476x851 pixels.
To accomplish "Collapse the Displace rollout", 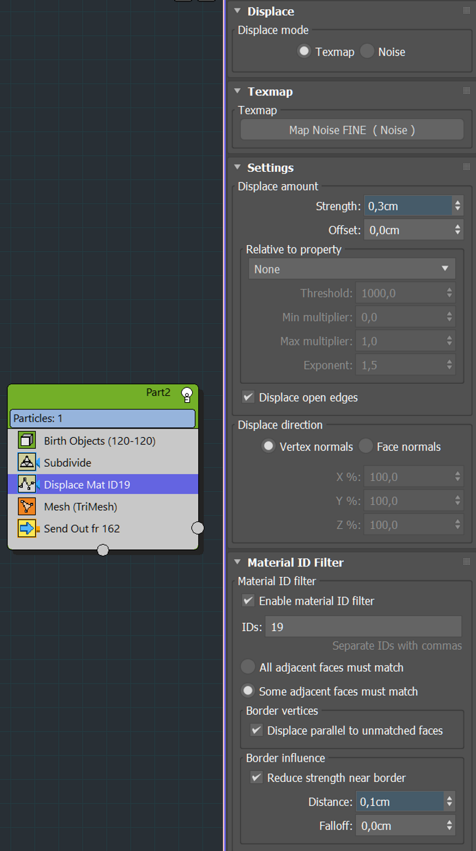I will click(238, 11).
